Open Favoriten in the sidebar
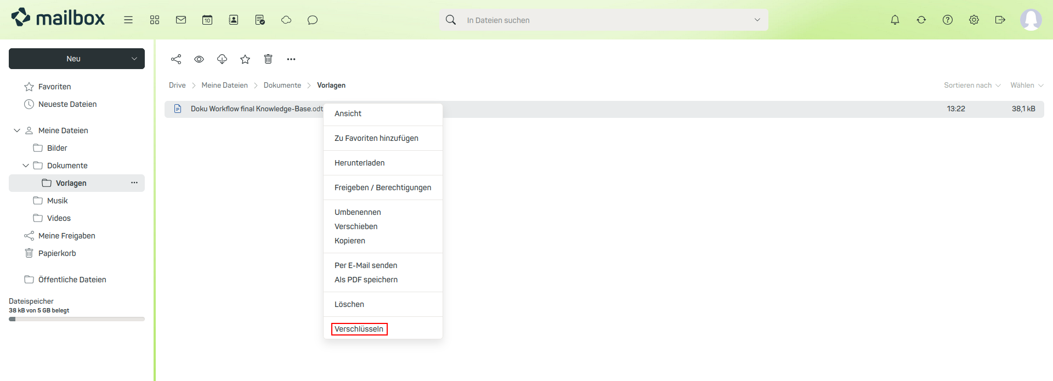This screenshot has height=381, width=1053. click(x=77, y=87)
